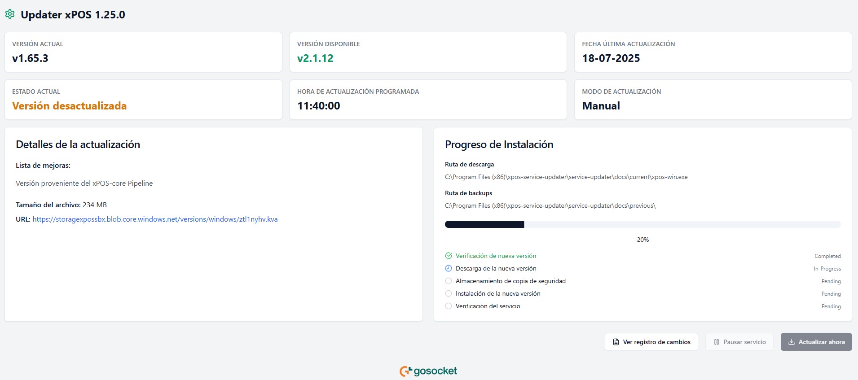Click last update date 18-07-2025

point(611,58)
